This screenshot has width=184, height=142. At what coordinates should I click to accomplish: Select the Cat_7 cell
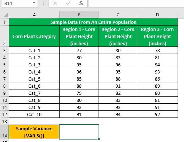click(x=34, y=93)
